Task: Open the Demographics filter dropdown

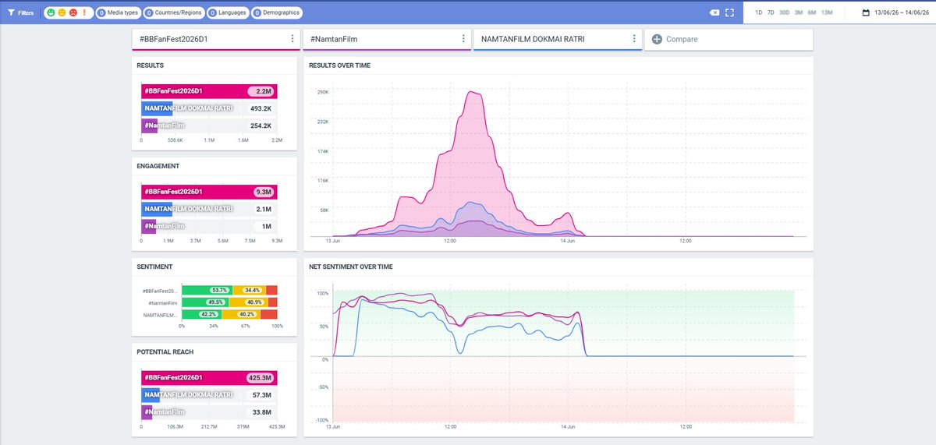Action: click(276, 12)
